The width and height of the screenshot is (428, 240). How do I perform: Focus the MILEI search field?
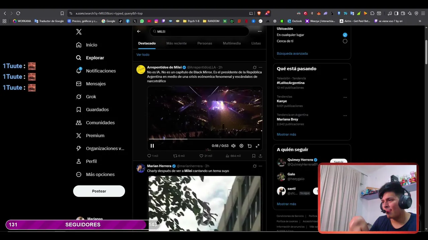[x=199, y=31]
